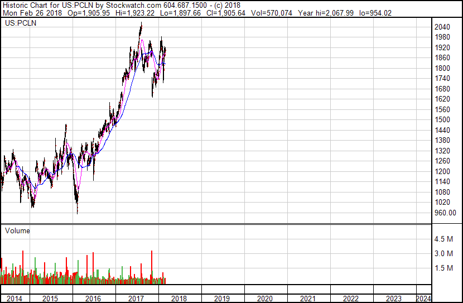463x303 pixels.
Task: Select the 2014 year label
Action: coord(14,299)
